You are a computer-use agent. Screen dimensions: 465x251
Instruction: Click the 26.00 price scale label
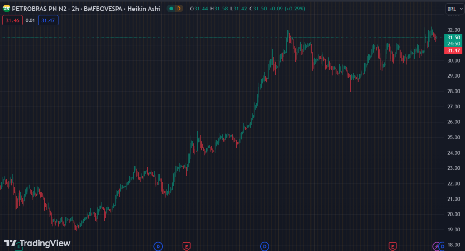click(454, 122)
